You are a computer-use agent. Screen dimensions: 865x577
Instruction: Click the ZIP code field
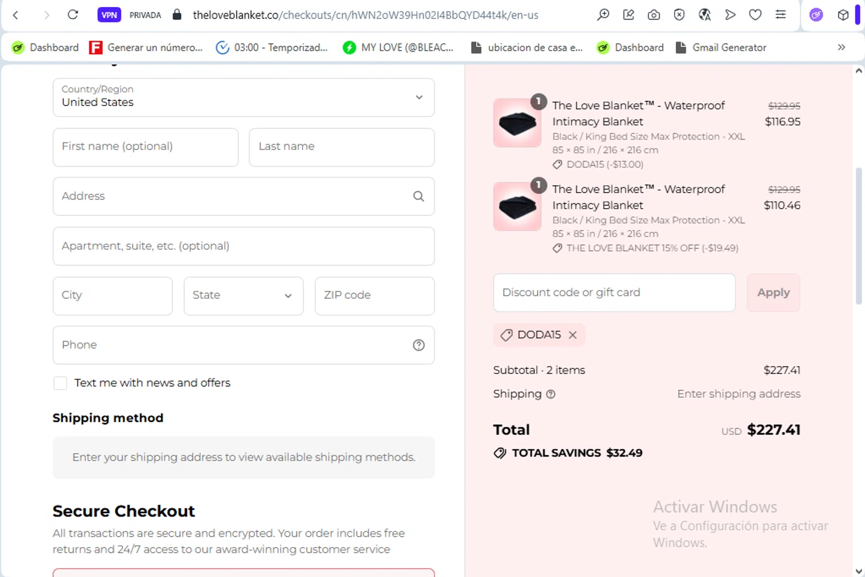pyautogui.click(x=374, y=296)
